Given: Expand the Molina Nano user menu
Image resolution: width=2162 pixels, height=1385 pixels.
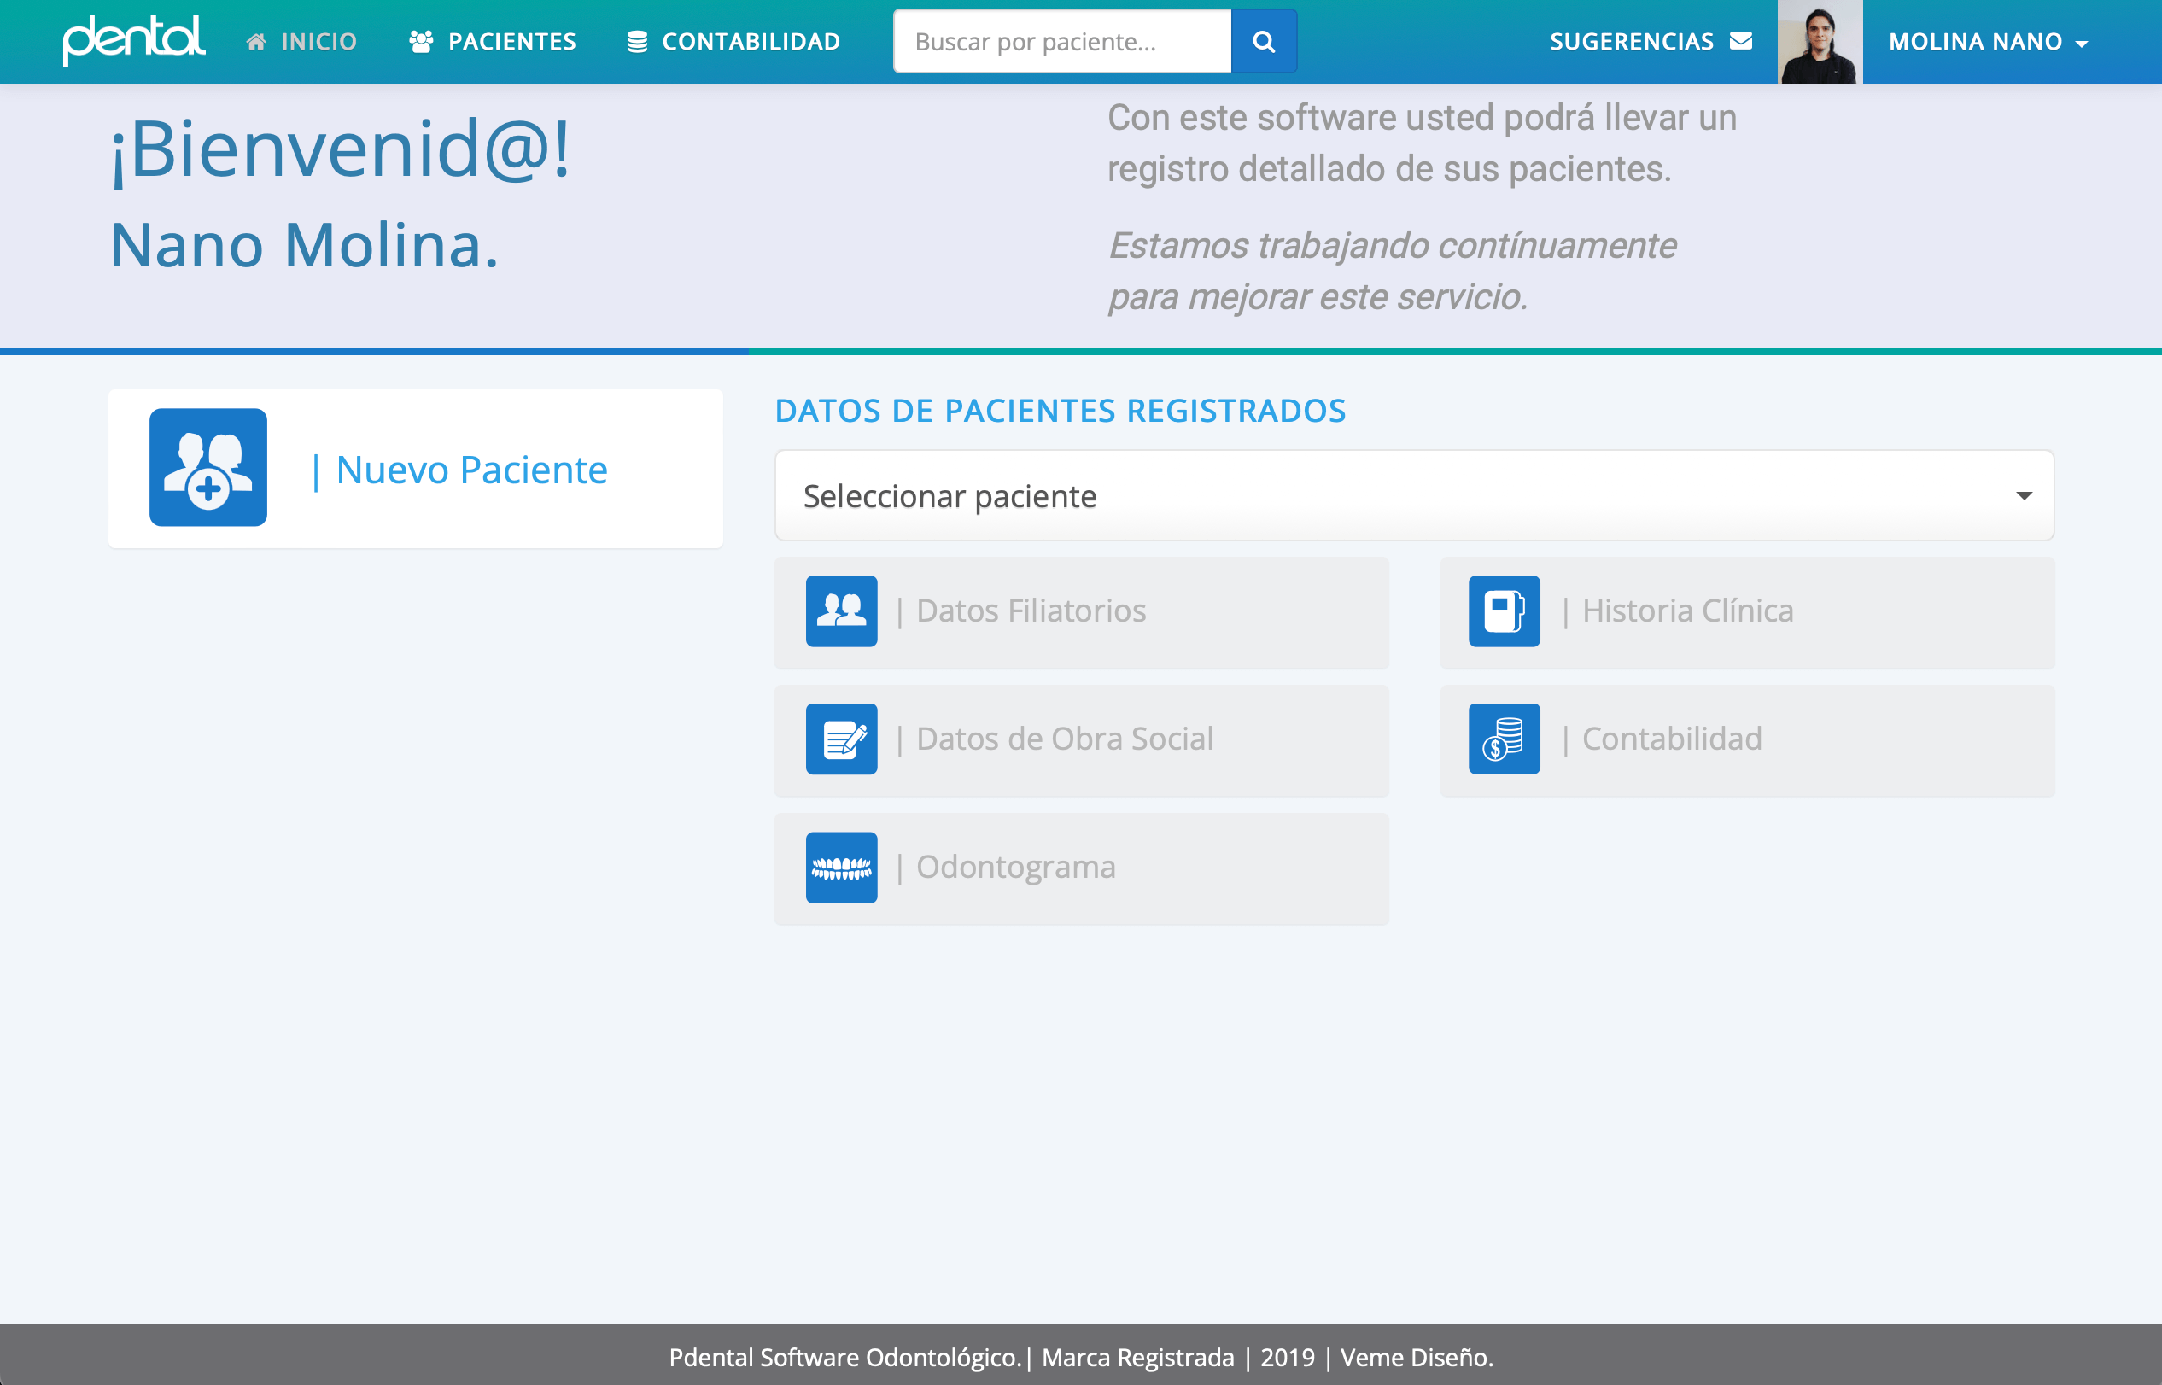Looking at the screenshot, I should 1988,41.
